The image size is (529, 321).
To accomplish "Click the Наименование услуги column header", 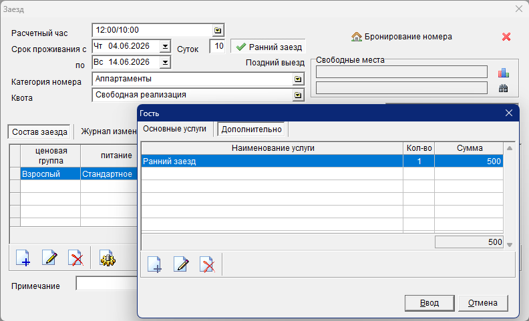I will point(273,148).
